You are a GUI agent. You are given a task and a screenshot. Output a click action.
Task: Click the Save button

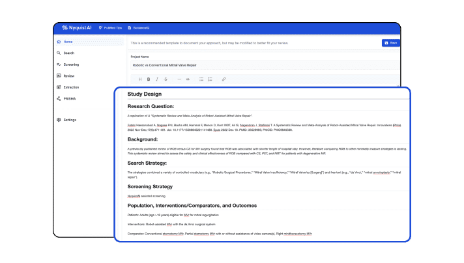click(x=391, y=43)
